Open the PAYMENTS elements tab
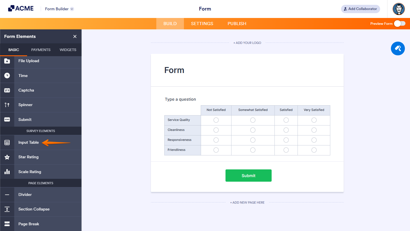The width and height of the screenshot is (410, 231). (40, 50)
